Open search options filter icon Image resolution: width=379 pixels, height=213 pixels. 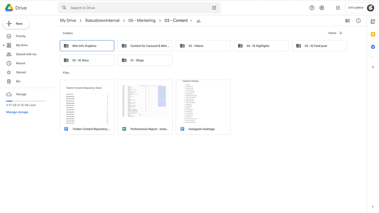(214, 8)
